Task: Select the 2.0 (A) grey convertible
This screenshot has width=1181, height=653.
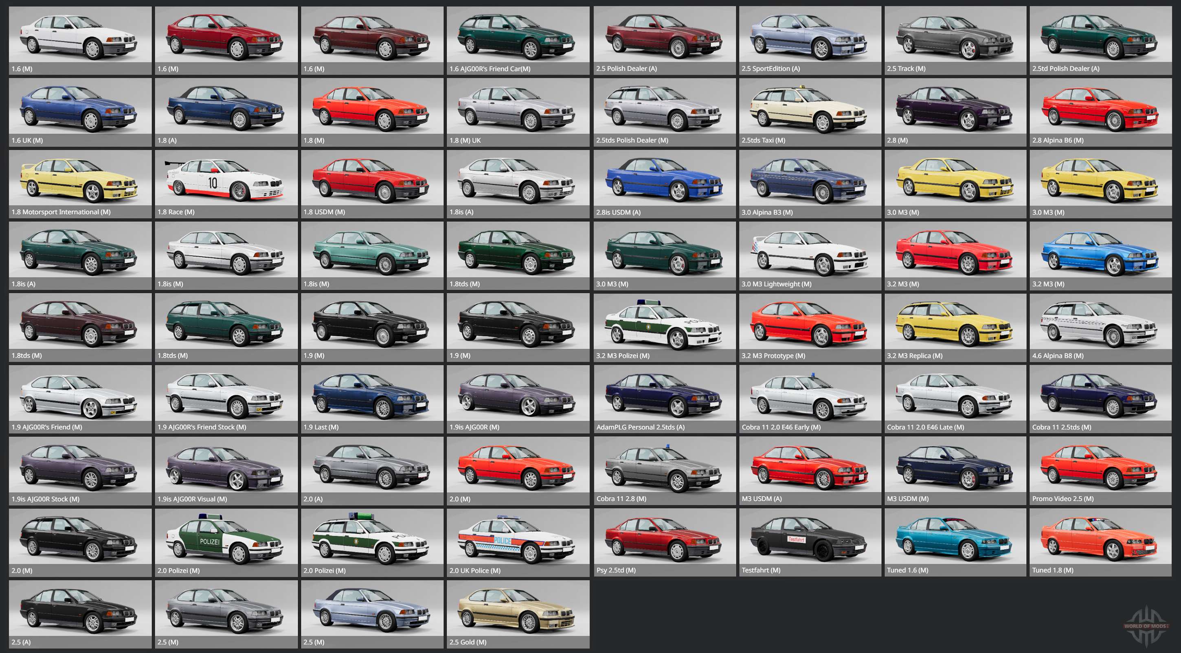Action: pyautogui.click(x=372, y=471)
